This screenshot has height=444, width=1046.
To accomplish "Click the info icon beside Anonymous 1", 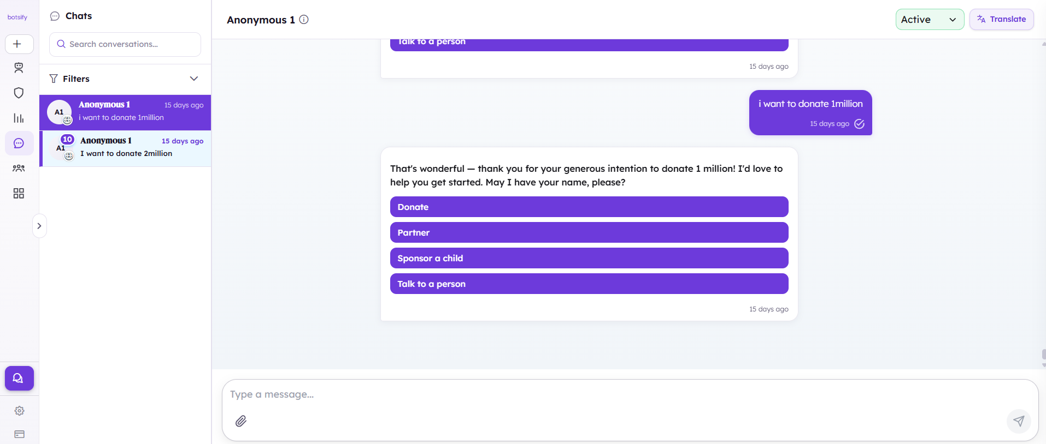I will [304, 20].
